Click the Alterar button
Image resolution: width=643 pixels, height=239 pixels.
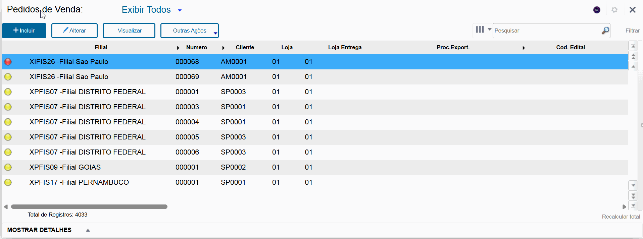pyautogui.click(x=75, y=31)
